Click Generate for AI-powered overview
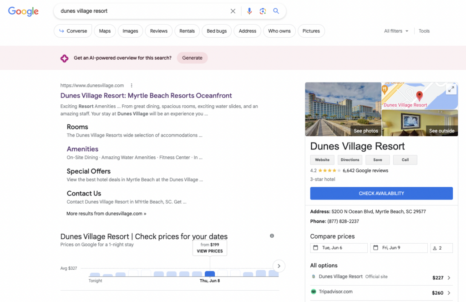Screen dimensions: 466x302 click(x=192, y=58)
